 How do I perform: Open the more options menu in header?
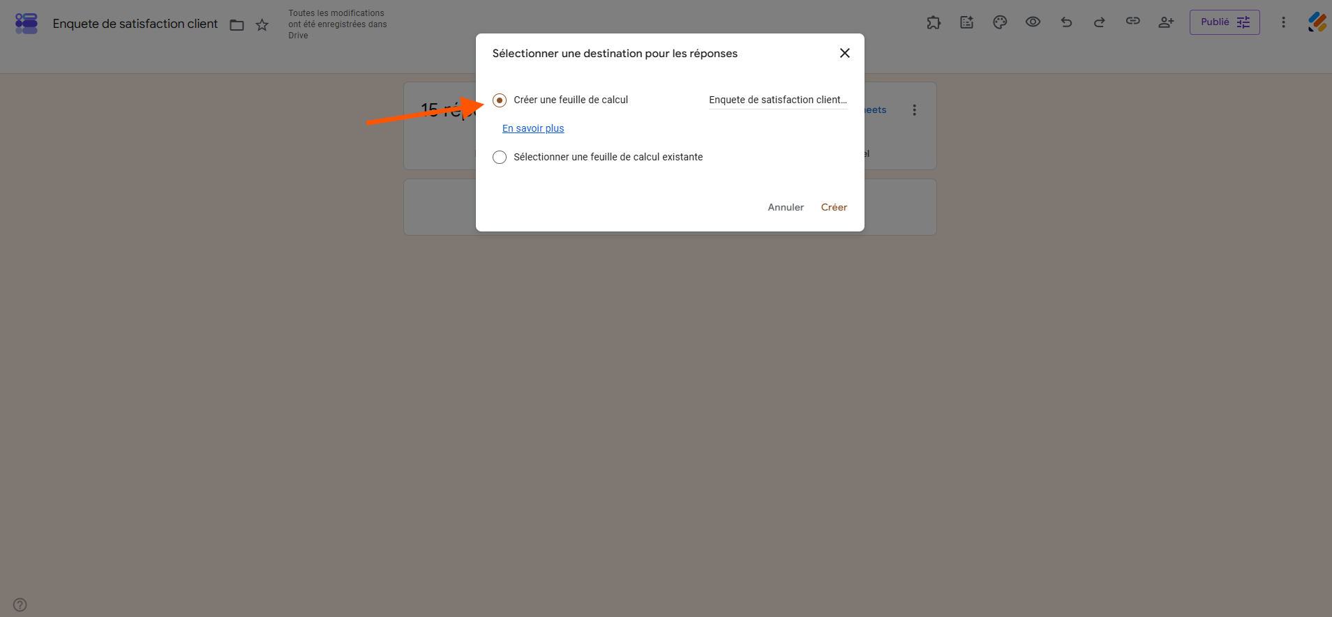[1283, 22]
